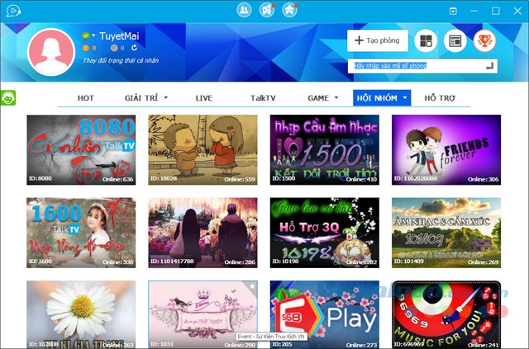The height and width of the screenshot is (349, 529).
Task: Click 'Thay đổi trạng thái cá nhân' status text
Action: point(121,60)
